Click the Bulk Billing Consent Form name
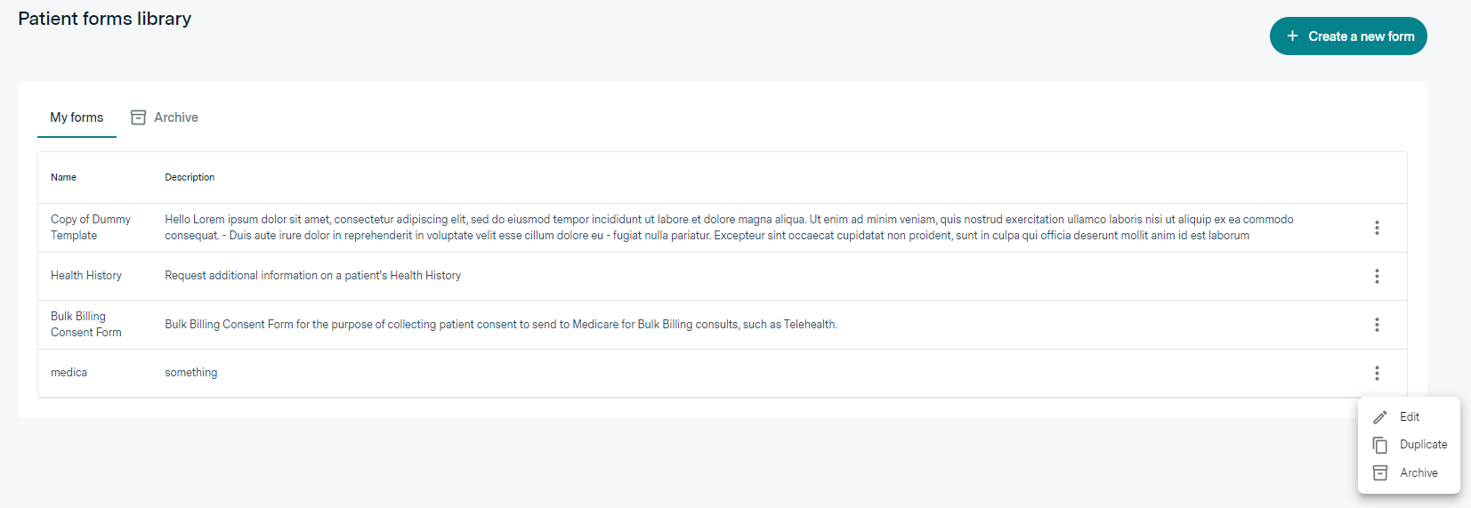This screenshot has width=1471, height=508. 85,324
